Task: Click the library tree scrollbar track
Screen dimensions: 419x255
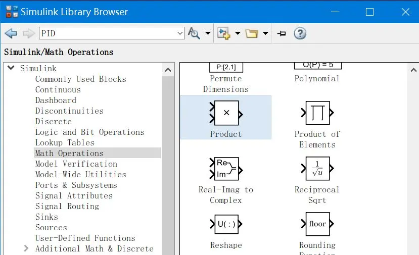Action: [168, 166]
